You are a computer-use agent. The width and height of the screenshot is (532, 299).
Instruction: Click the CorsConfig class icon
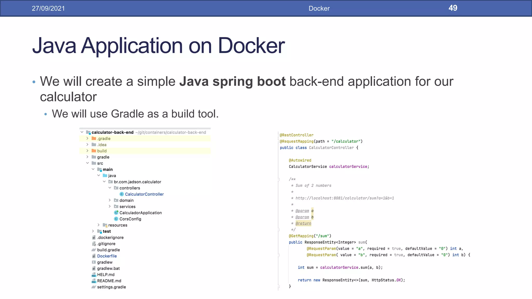point(116,219)
